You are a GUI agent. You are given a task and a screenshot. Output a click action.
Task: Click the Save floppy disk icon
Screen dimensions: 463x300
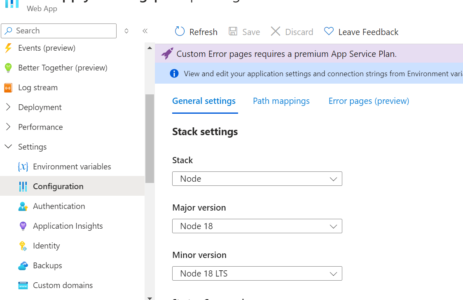[233, 31]
